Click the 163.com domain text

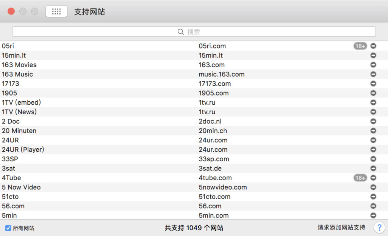pos(211,65)
